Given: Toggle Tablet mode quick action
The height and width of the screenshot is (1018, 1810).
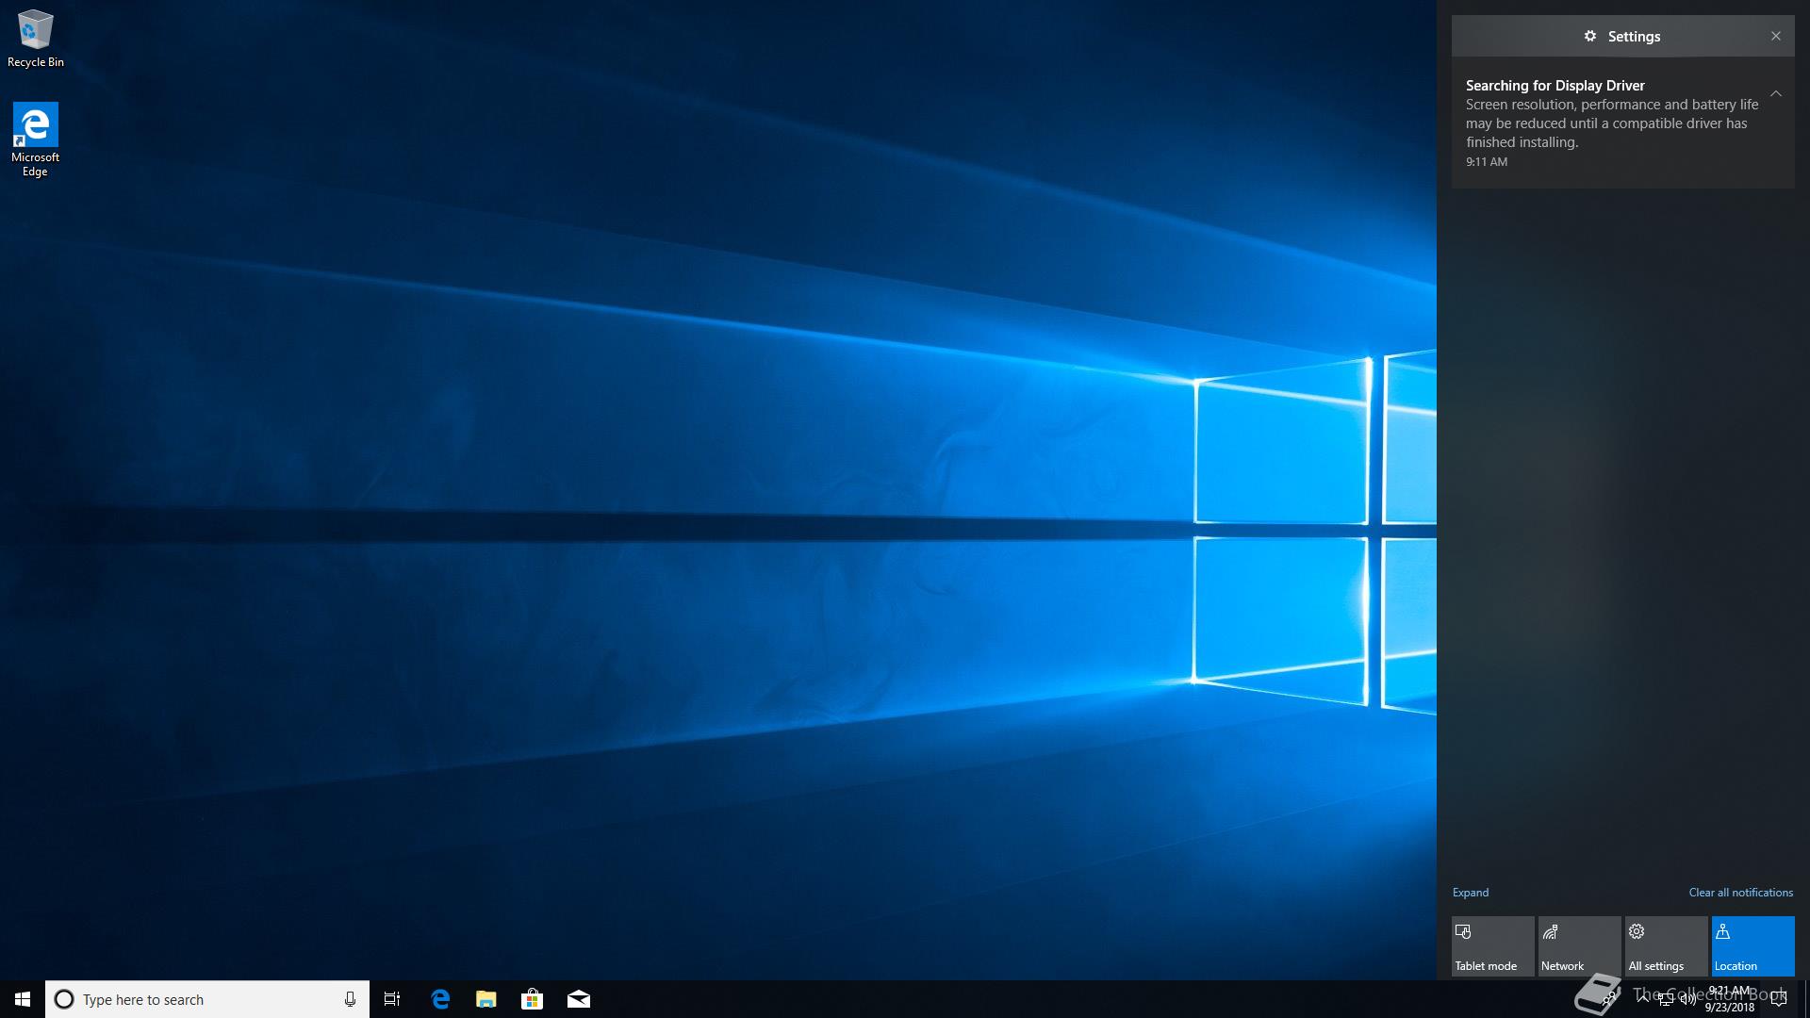Looking at the screenshot, I should point(1493,946).
